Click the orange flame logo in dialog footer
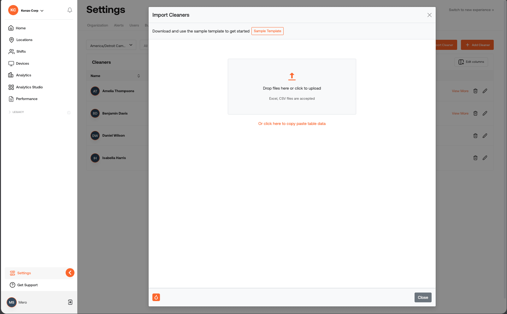The height and width of the screenshot is (314, 507). click(156, 297)
